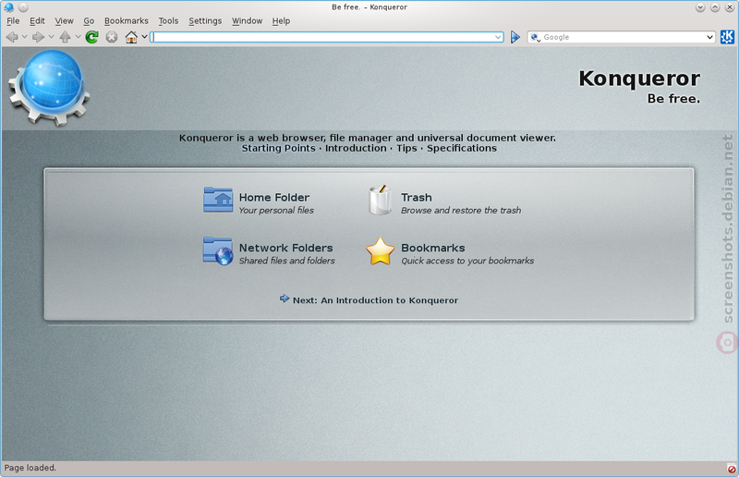Click the Konqueror globe gear logo
The width and height of the screenshot is (739, 477).
point(49,88)
